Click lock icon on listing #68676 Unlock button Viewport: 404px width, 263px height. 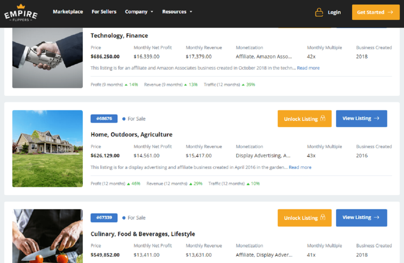pos(323,119)
